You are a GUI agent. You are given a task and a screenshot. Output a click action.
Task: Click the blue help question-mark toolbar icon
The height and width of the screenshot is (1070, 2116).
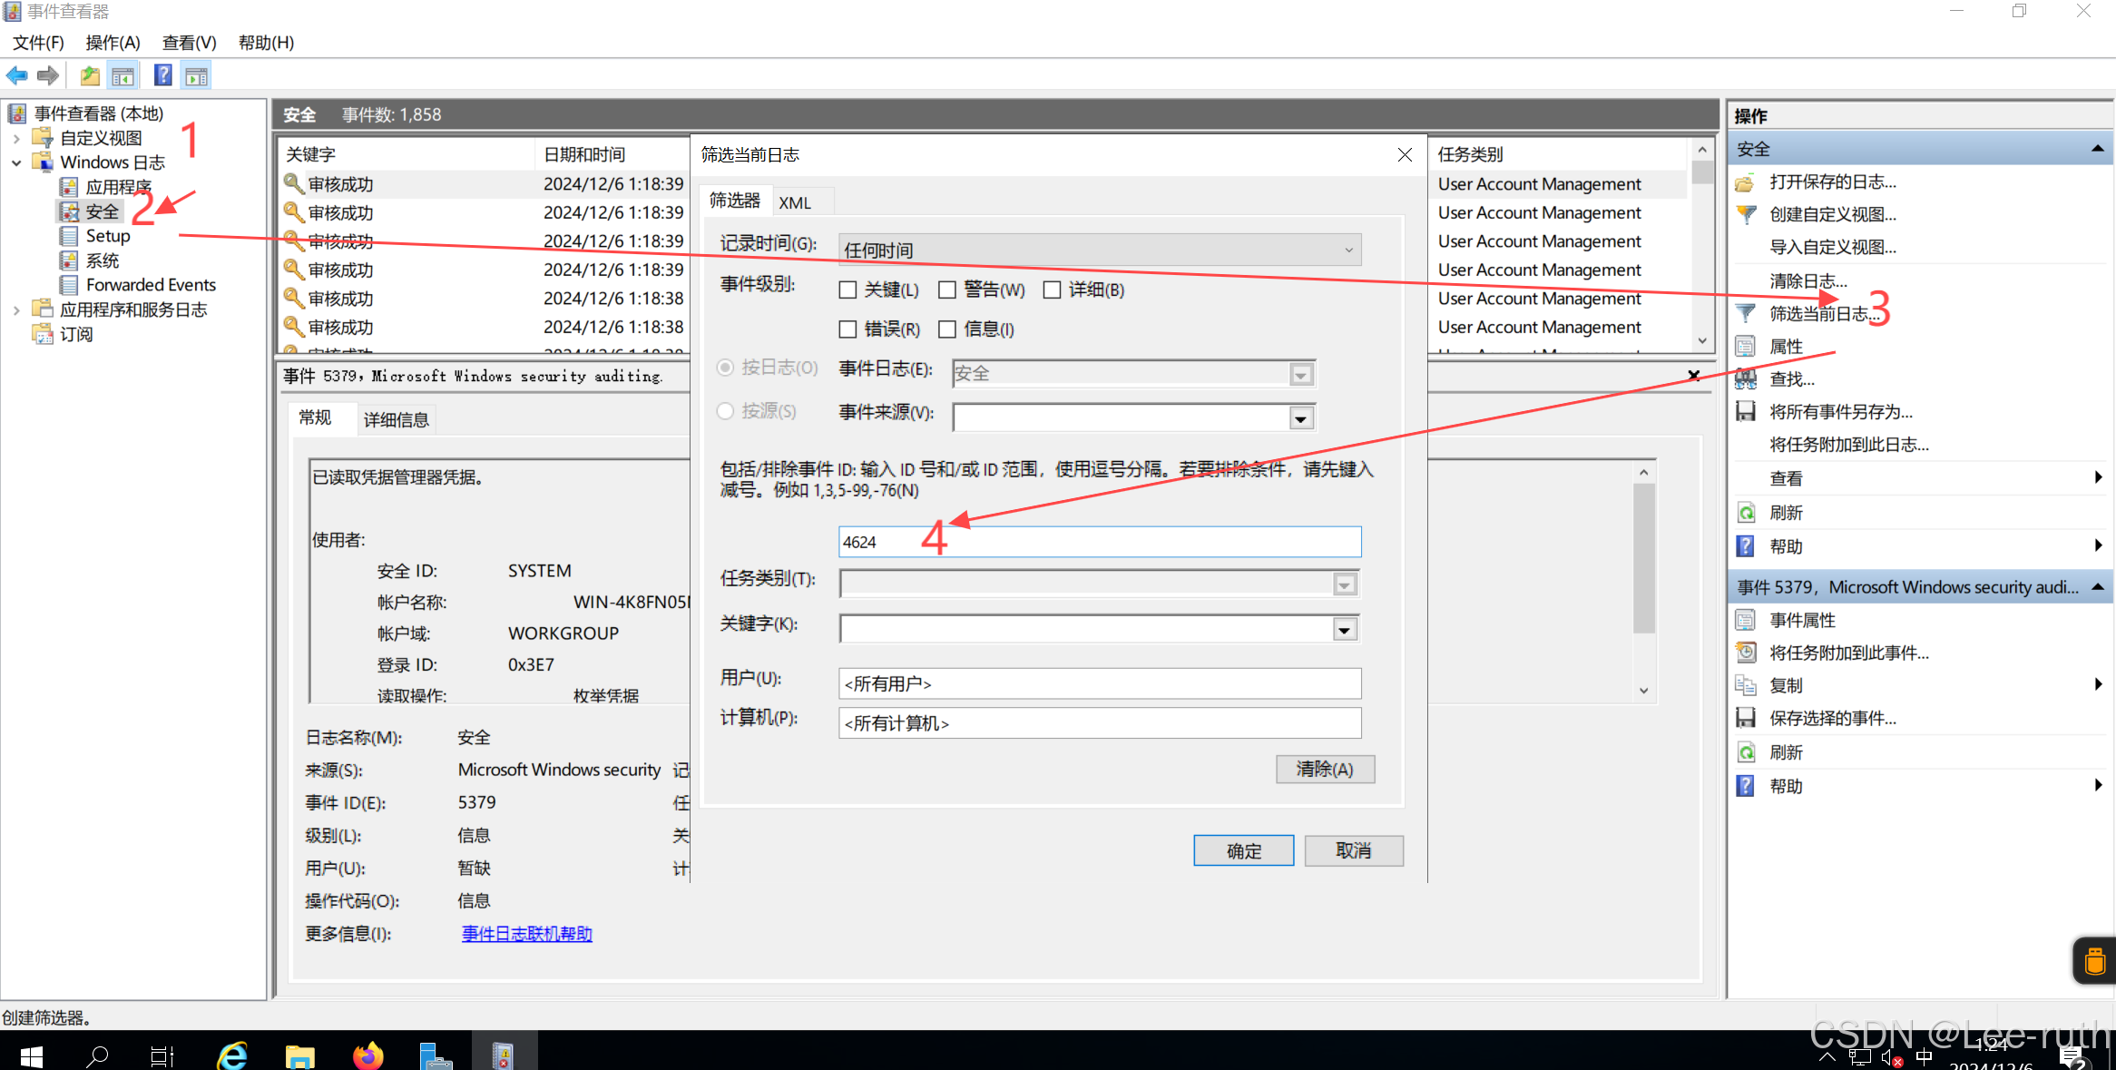tap(162, 76)
